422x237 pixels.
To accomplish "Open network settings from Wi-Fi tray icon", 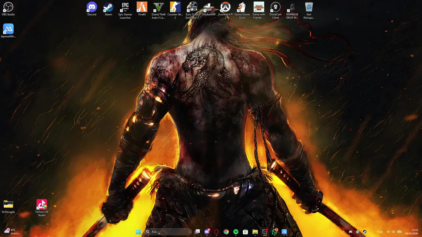I will [388, 232].
